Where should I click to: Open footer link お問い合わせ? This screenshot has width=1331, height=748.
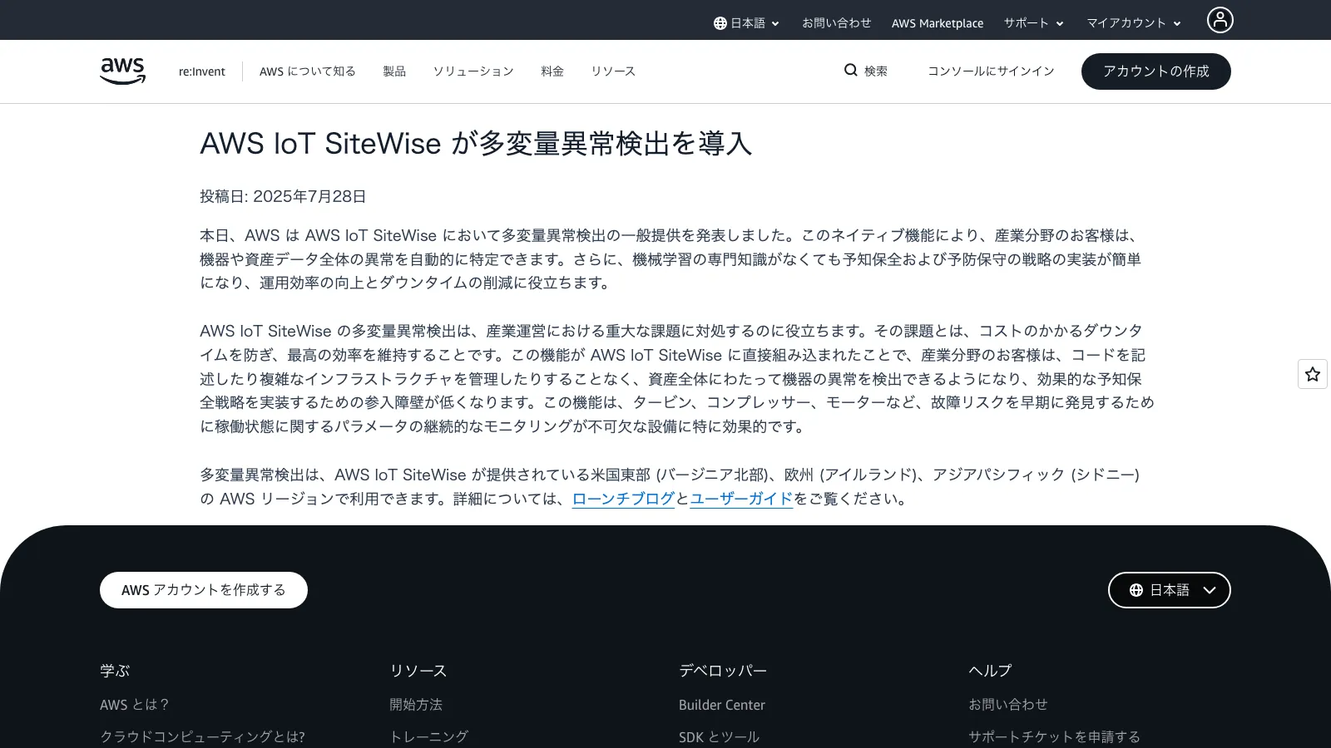(x=1008, y=705)
